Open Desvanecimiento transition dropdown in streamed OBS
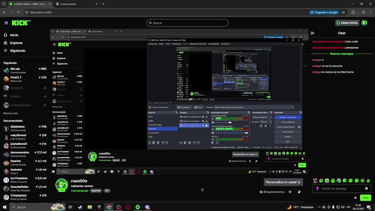 (x=262, y=117)
